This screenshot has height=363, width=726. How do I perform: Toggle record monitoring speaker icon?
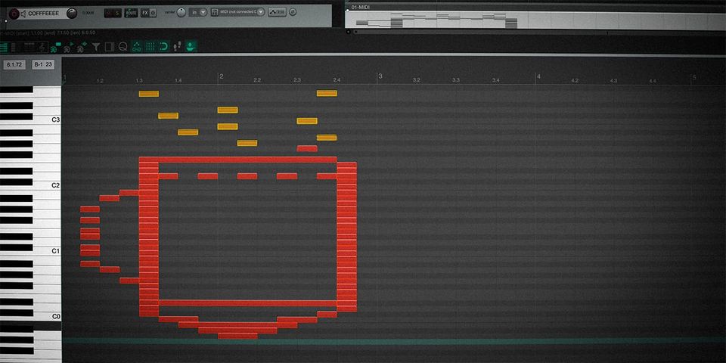pos(23,14)
